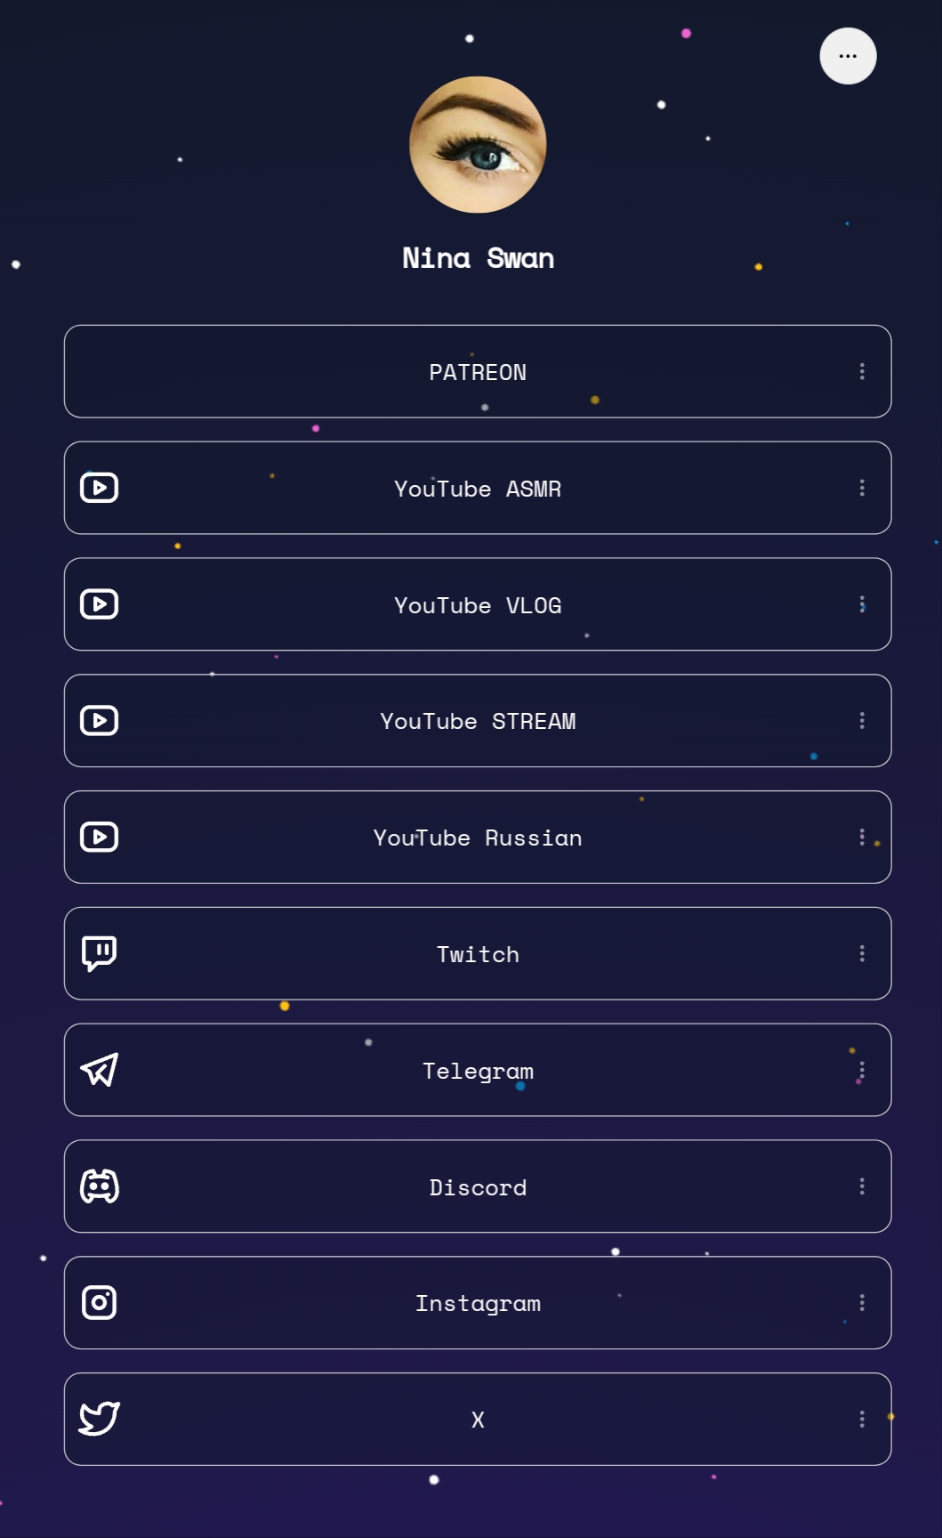Show options menu for Discord link
This screenshot has height=1538, width=942.
[862, 1186]
